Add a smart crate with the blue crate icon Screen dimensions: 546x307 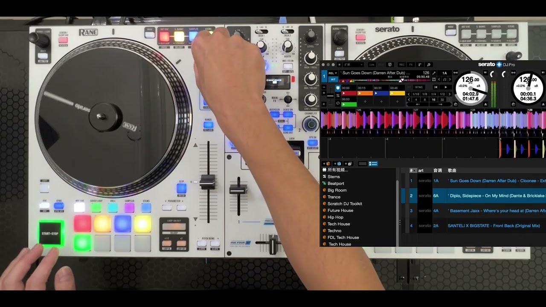tap(337, 164)
